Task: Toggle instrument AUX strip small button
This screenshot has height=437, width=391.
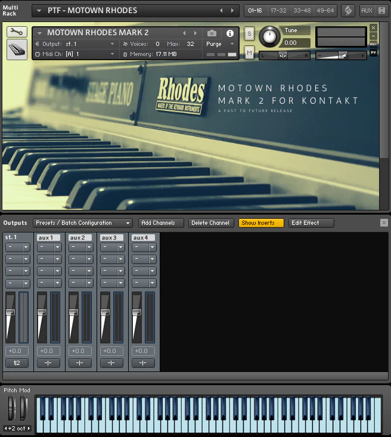Action: (x=374, y=44)
